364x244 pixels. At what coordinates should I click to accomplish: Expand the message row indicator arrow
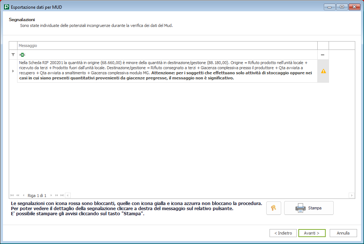13,71
